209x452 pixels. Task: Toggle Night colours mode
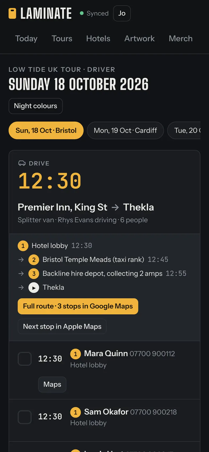coord(36,106)
